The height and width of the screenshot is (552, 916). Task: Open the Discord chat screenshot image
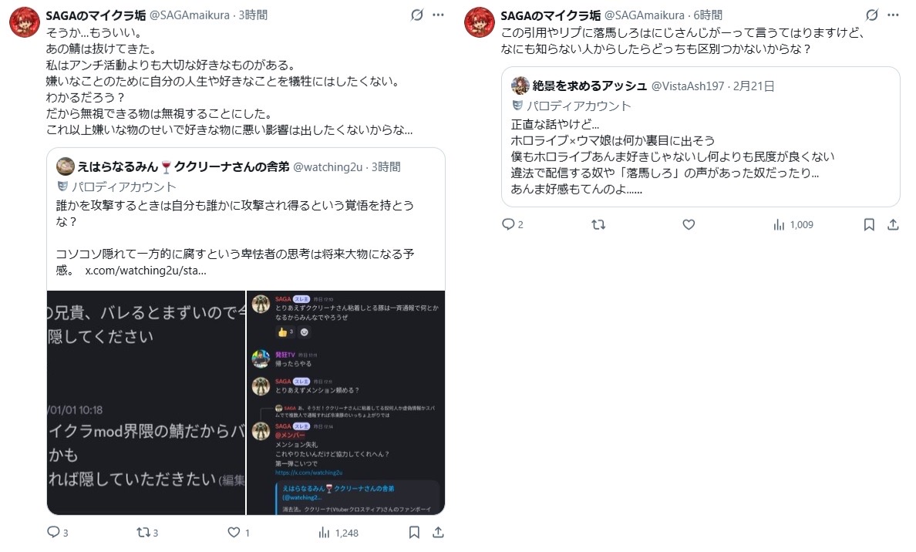point(346,402)
